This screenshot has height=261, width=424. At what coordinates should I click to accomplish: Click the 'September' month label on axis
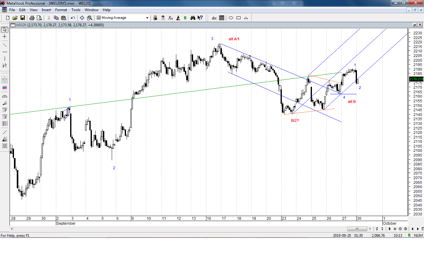(x=66, y=223)
